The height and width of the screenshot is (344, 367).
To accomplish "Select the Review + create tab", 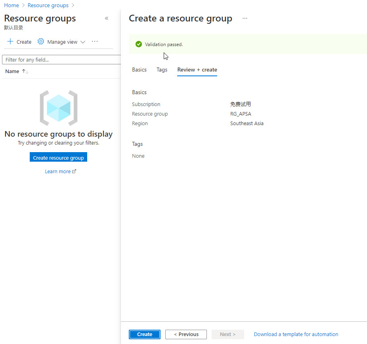I will pos(197,70).
